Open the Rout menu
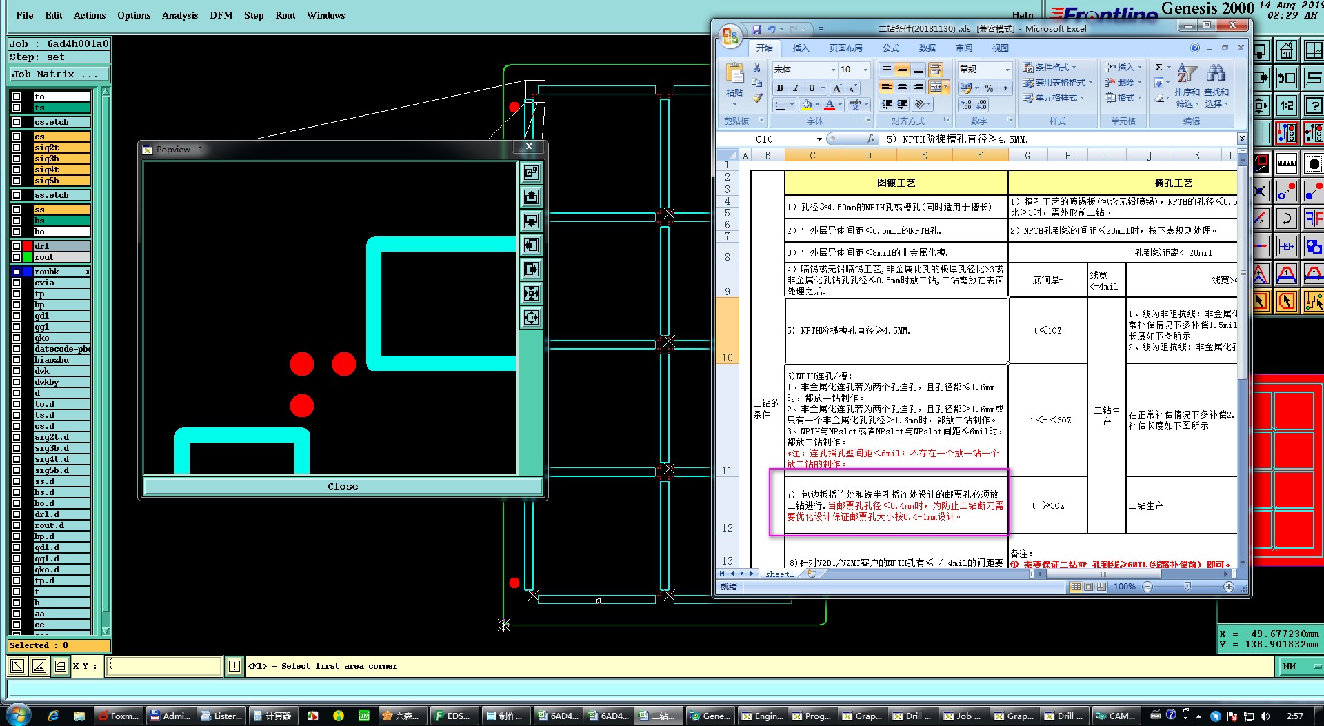 (285, 15)
